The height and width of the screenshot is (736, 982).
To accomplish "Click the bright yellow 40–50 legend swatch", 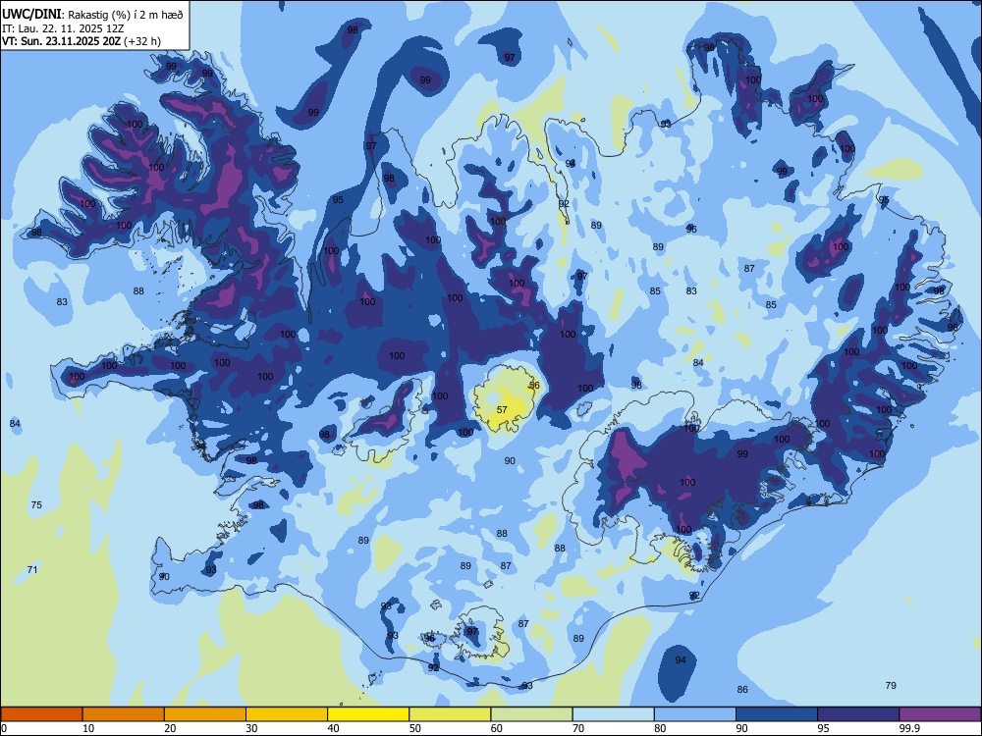I will tap(368, 714).
